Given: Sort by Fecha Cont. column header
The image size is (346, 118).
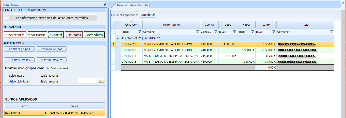Looking at the screenshot, I should 131,25.
